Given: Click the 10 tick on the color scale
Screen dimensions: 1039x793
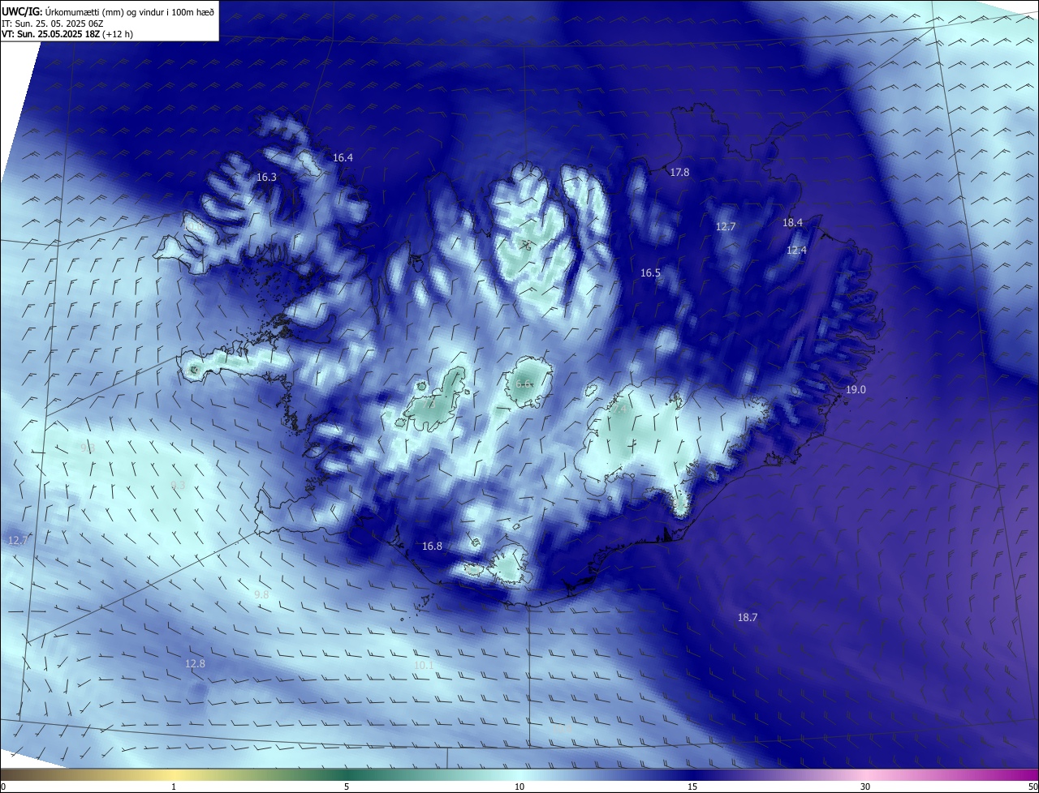Looking at the screenshot, I should coord(519,787).
